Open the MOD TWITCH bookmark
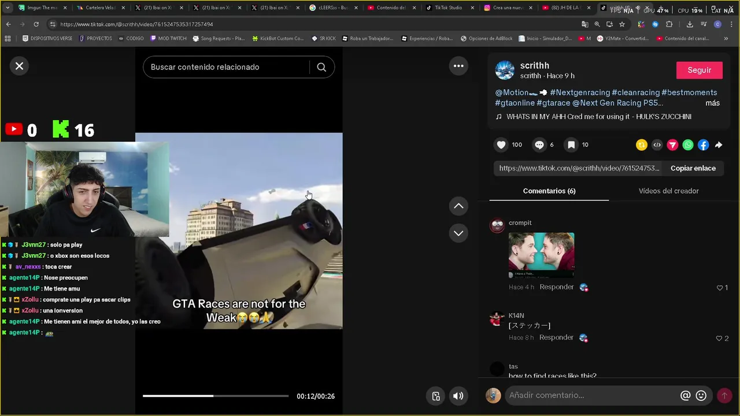740x416 pixels. (x=168, y=39)
